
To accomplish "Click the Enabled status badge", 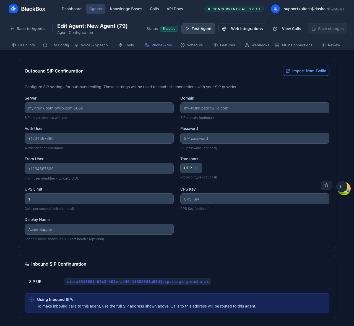I will pos(169,29).
